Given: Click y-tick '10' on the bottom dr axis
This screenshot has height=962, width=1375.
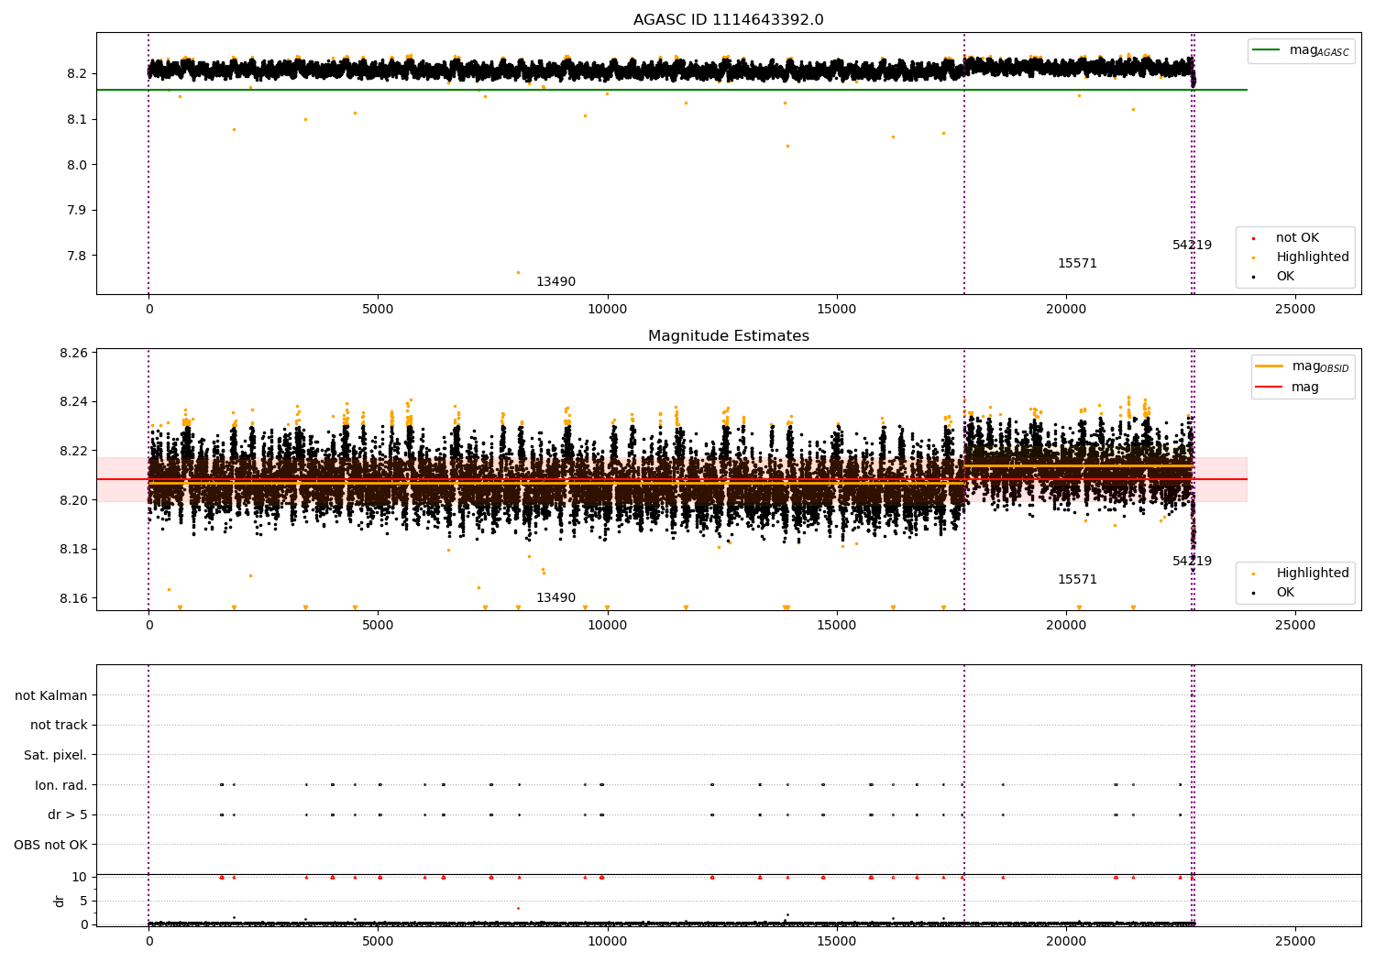Looking at the screenshot, I should (x=80, y=878).
